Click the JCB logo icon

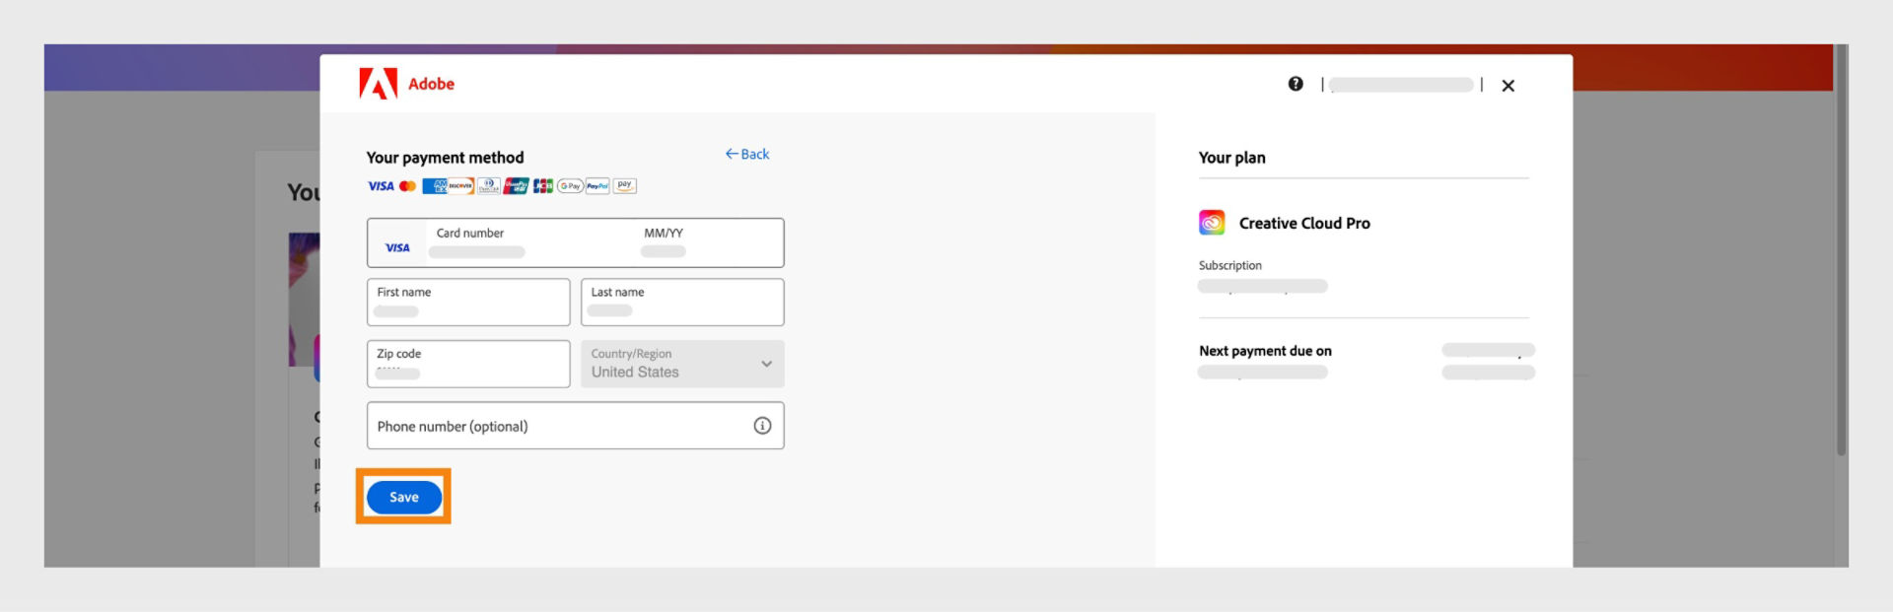(543, 185)
